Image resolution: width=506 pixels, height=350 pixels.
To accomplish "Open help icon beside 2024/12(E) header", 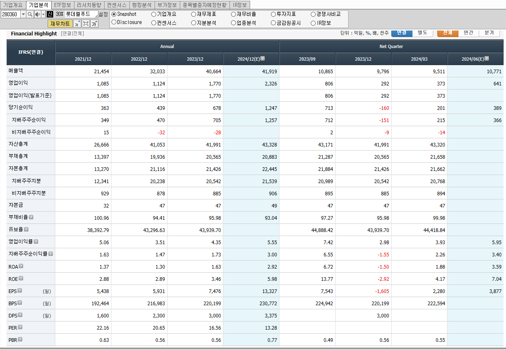I will pos(263,59).
